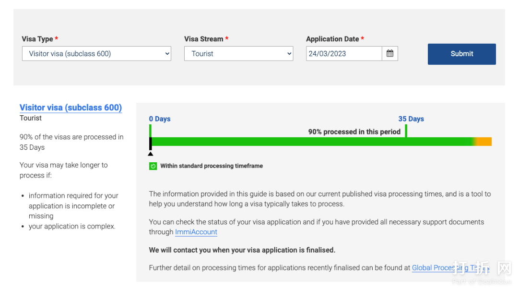Click the 90% processed in this period text
Image resolution: width=518 pixels, height=290 pixels.
point(354,132)
